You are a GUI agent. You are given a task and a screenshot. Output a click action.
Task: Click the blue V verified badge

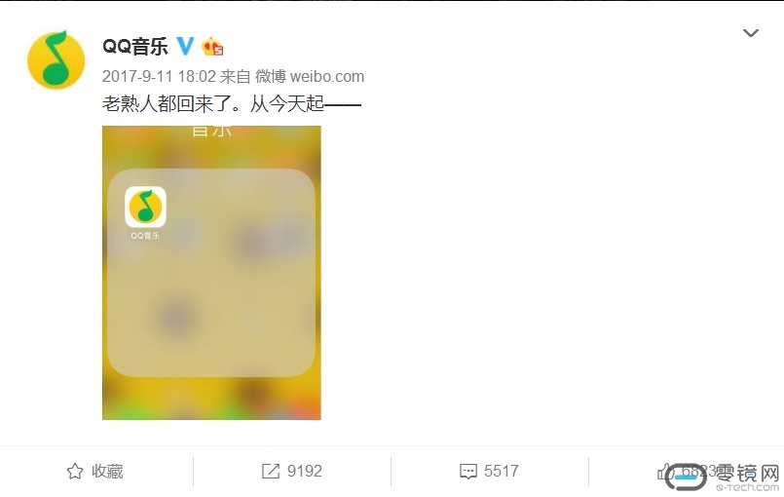185,46
